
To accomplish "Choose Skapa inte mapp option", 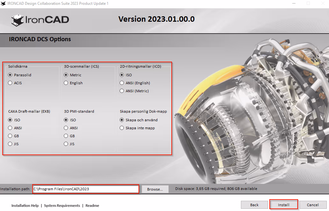I will (137, 128).
